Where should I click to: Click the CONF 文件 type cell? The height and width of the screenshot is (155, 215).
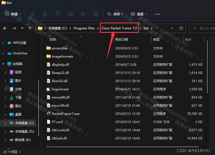(x=161, y=122)
